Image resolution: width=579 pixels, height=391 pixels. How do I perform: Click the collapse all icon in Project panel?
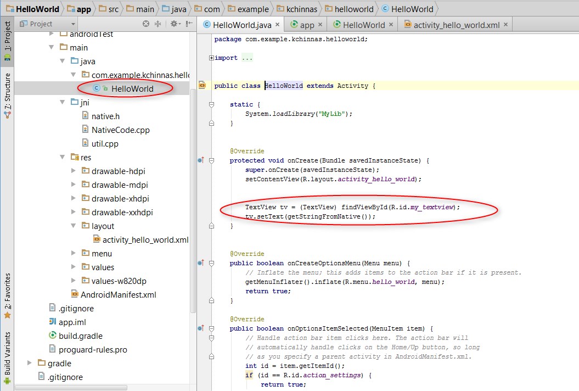[158, 24]
